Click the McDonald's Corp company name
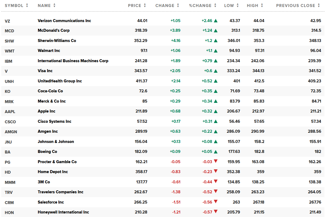Image resolution: width=325 pixels, height=217 pixels. click(54, 30)
